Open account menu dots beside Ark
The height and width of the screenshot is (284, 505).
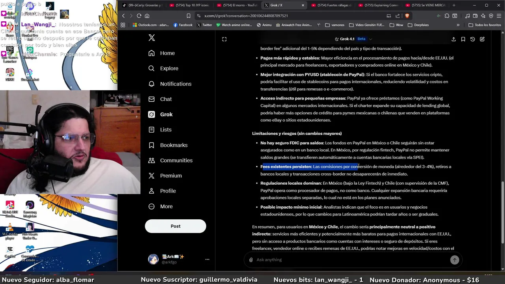[207, 259]
